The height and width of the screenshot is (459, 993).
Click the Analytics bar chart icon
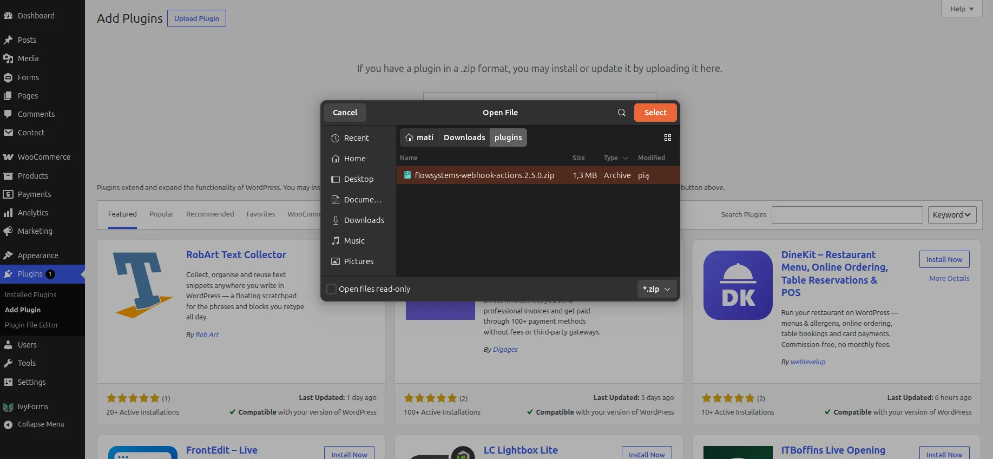pos(8,213)
